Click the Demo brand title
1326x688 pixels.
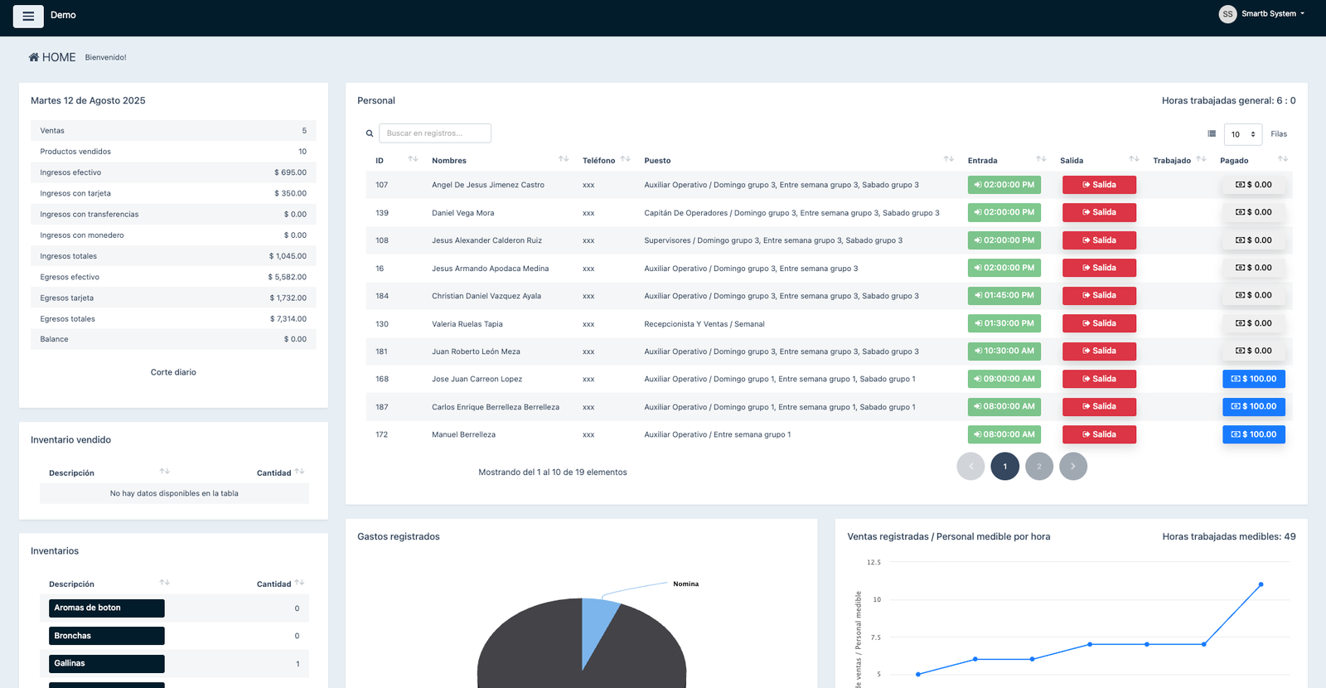[63, 15]
